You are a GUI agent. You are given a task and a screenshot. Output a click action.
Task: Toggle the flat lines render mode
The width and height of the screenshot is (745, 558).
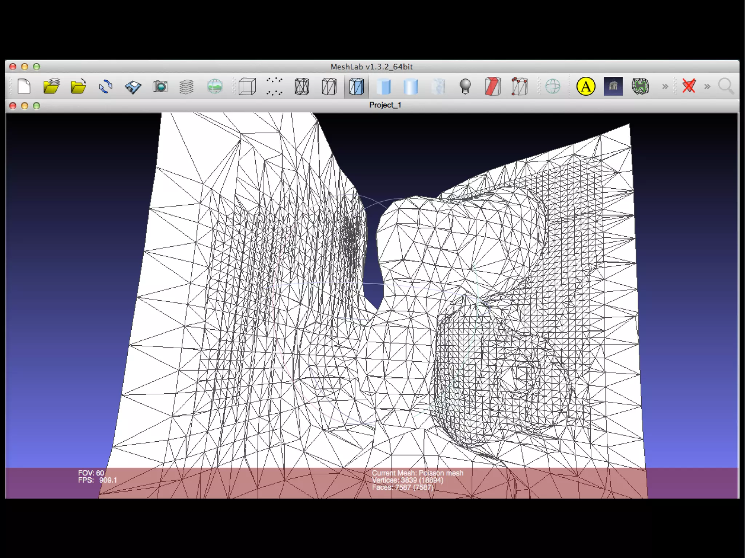356,87
